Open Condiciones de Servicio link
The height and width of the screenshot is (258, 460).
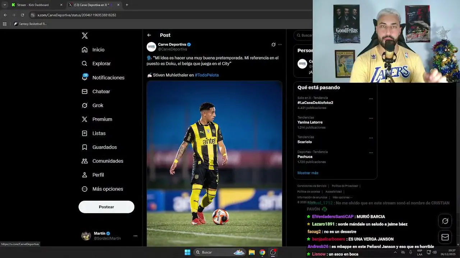click(312, 186)
